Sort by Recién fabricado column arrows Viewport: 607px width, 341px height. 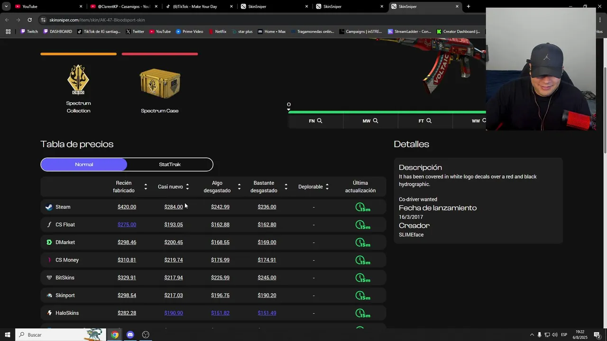[146, 187]
